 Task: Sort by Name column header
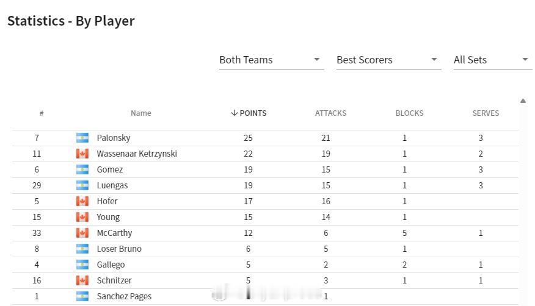pyautogui.click(x=141, y=113)
